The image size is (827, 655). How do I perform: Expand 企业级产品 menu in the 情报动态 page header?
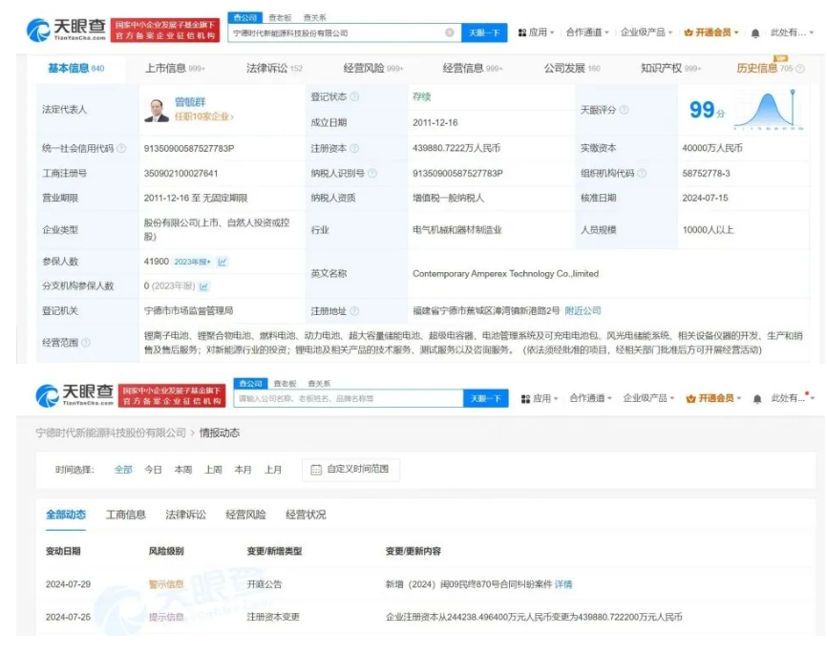point(648,398)
